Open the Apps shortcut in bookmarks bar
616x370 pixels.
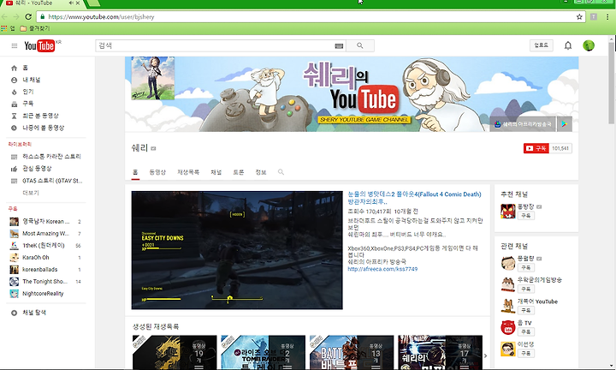point(8,28)
